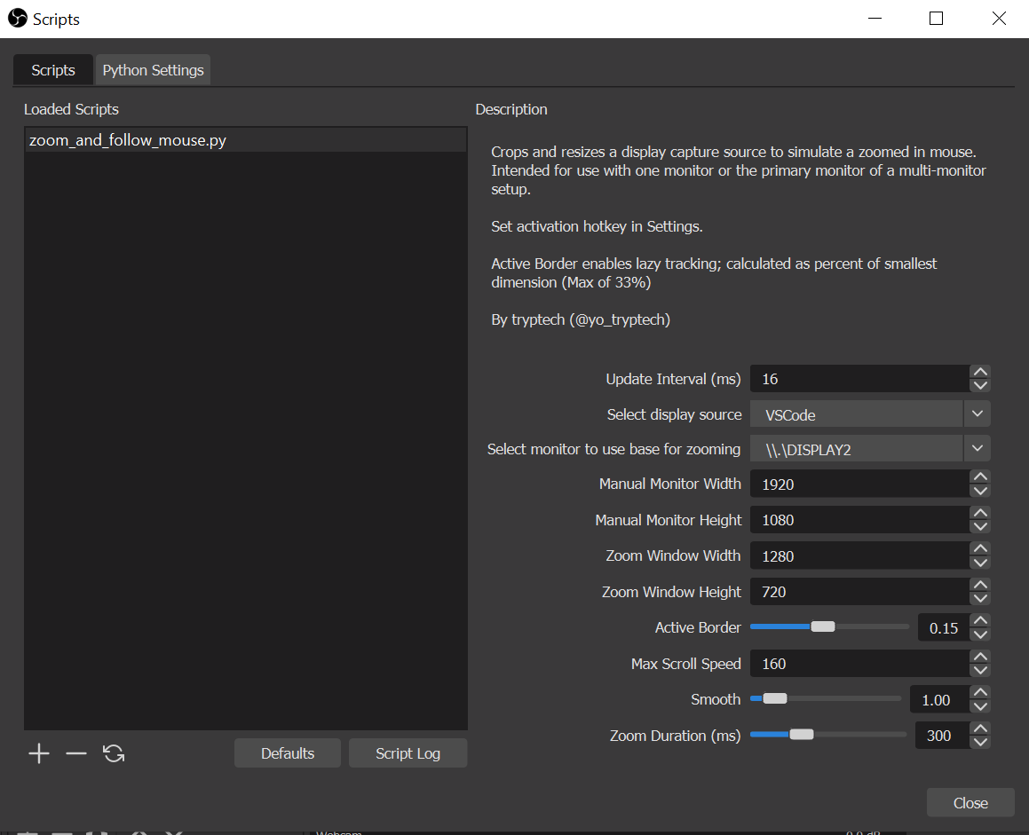
Task: Decrease Zoom Window Width value
Action: coord(980,563)
